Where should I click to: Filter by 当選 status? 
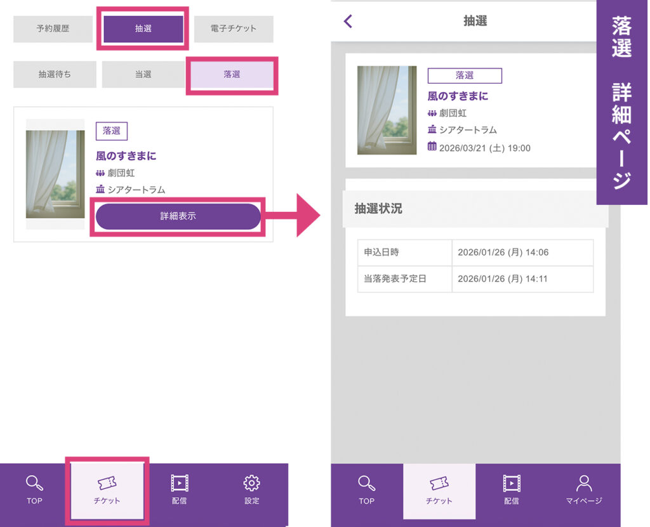[143, 74]
